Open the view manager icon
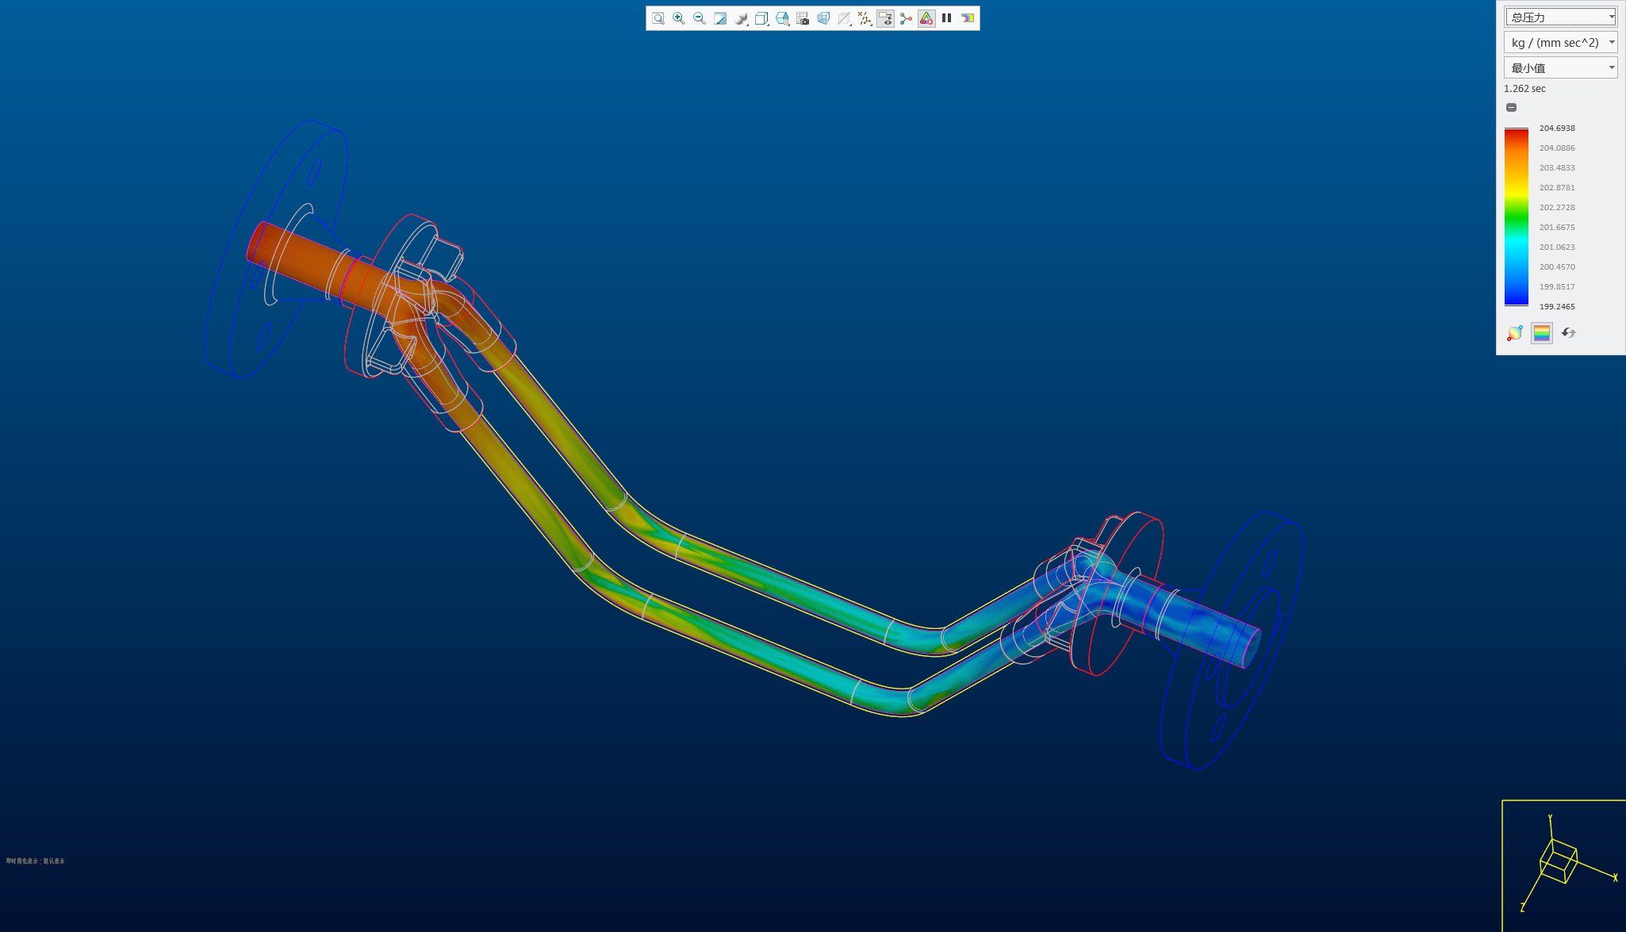 (x=782, y=18)
